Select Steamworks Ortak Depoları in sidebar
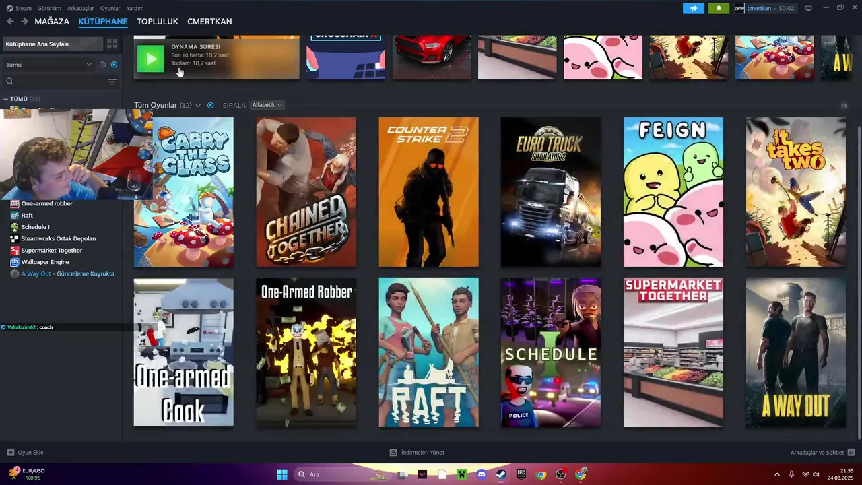Viewport: 862px width, 485px height. click(x=59, y=238)
